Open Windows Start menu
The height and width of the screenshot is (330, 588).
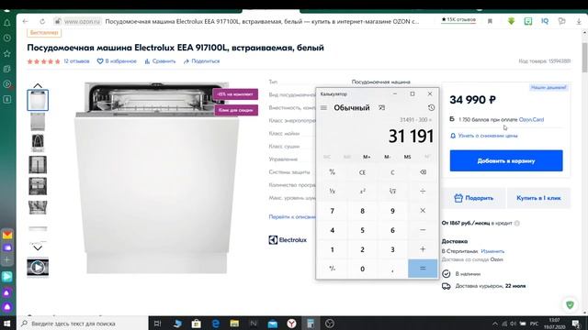pos(7,324)
